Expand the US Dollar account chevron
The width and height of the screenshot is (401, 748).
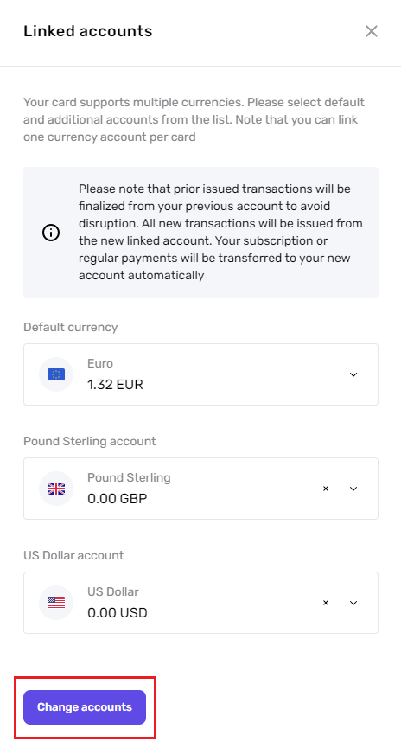click(353, 603)
